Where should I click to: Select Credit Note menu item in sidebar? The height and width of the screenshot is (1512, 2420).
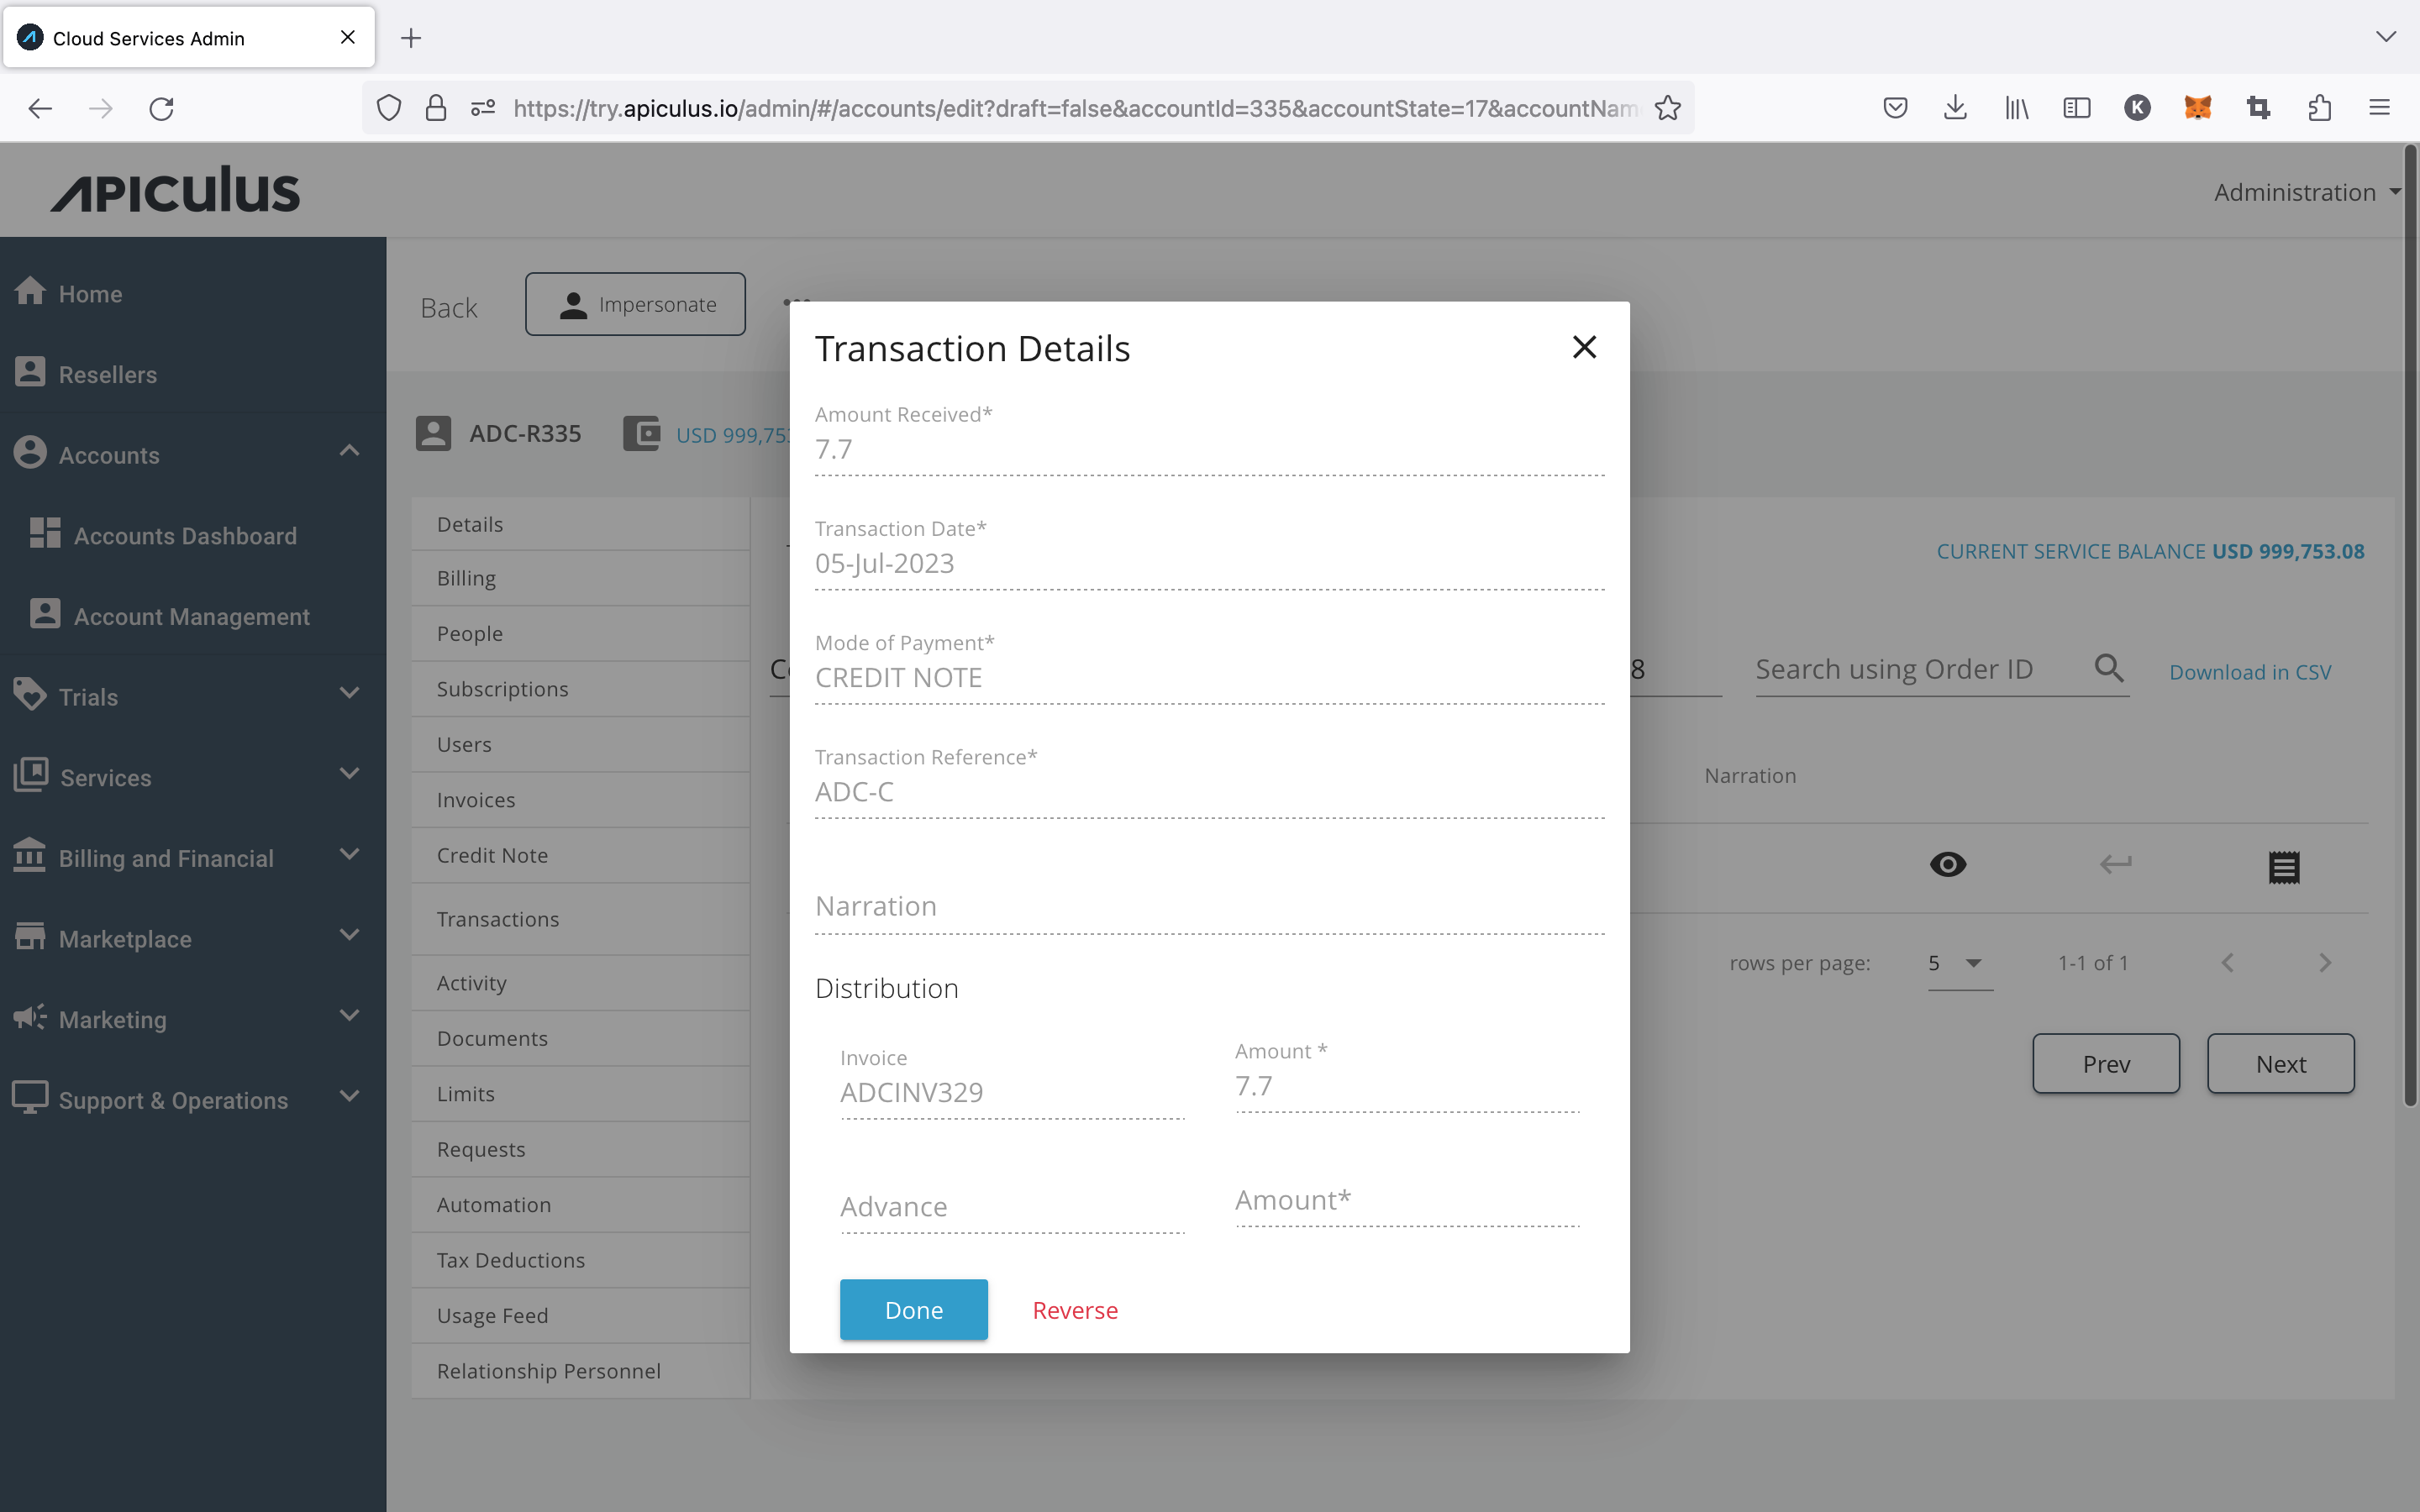[x=492, y=855]
